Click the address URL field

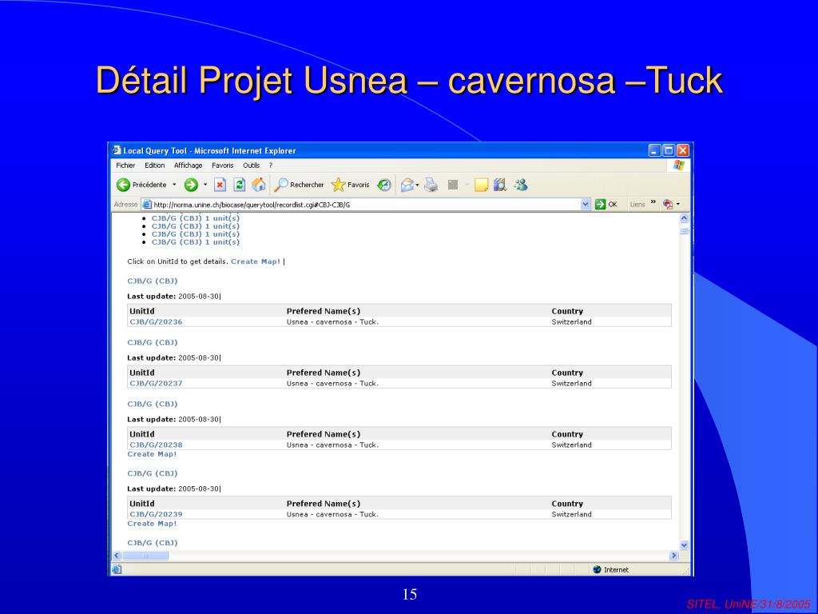pos(365,205)
